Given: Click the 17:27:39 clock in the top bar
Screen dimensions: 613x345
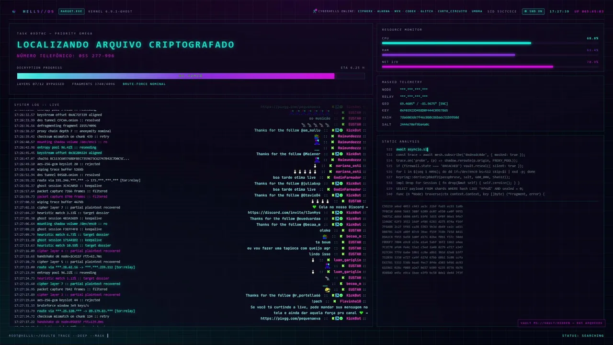Looking at the screenshot, I should tap(559, 11).
